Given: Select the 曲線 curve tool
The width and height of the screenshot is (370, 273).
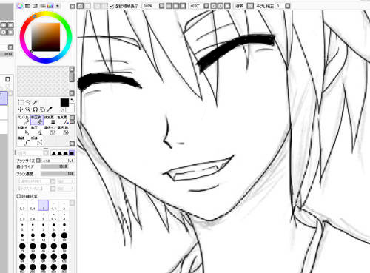Looking at the screenshot, I should (x=24, y=141).
